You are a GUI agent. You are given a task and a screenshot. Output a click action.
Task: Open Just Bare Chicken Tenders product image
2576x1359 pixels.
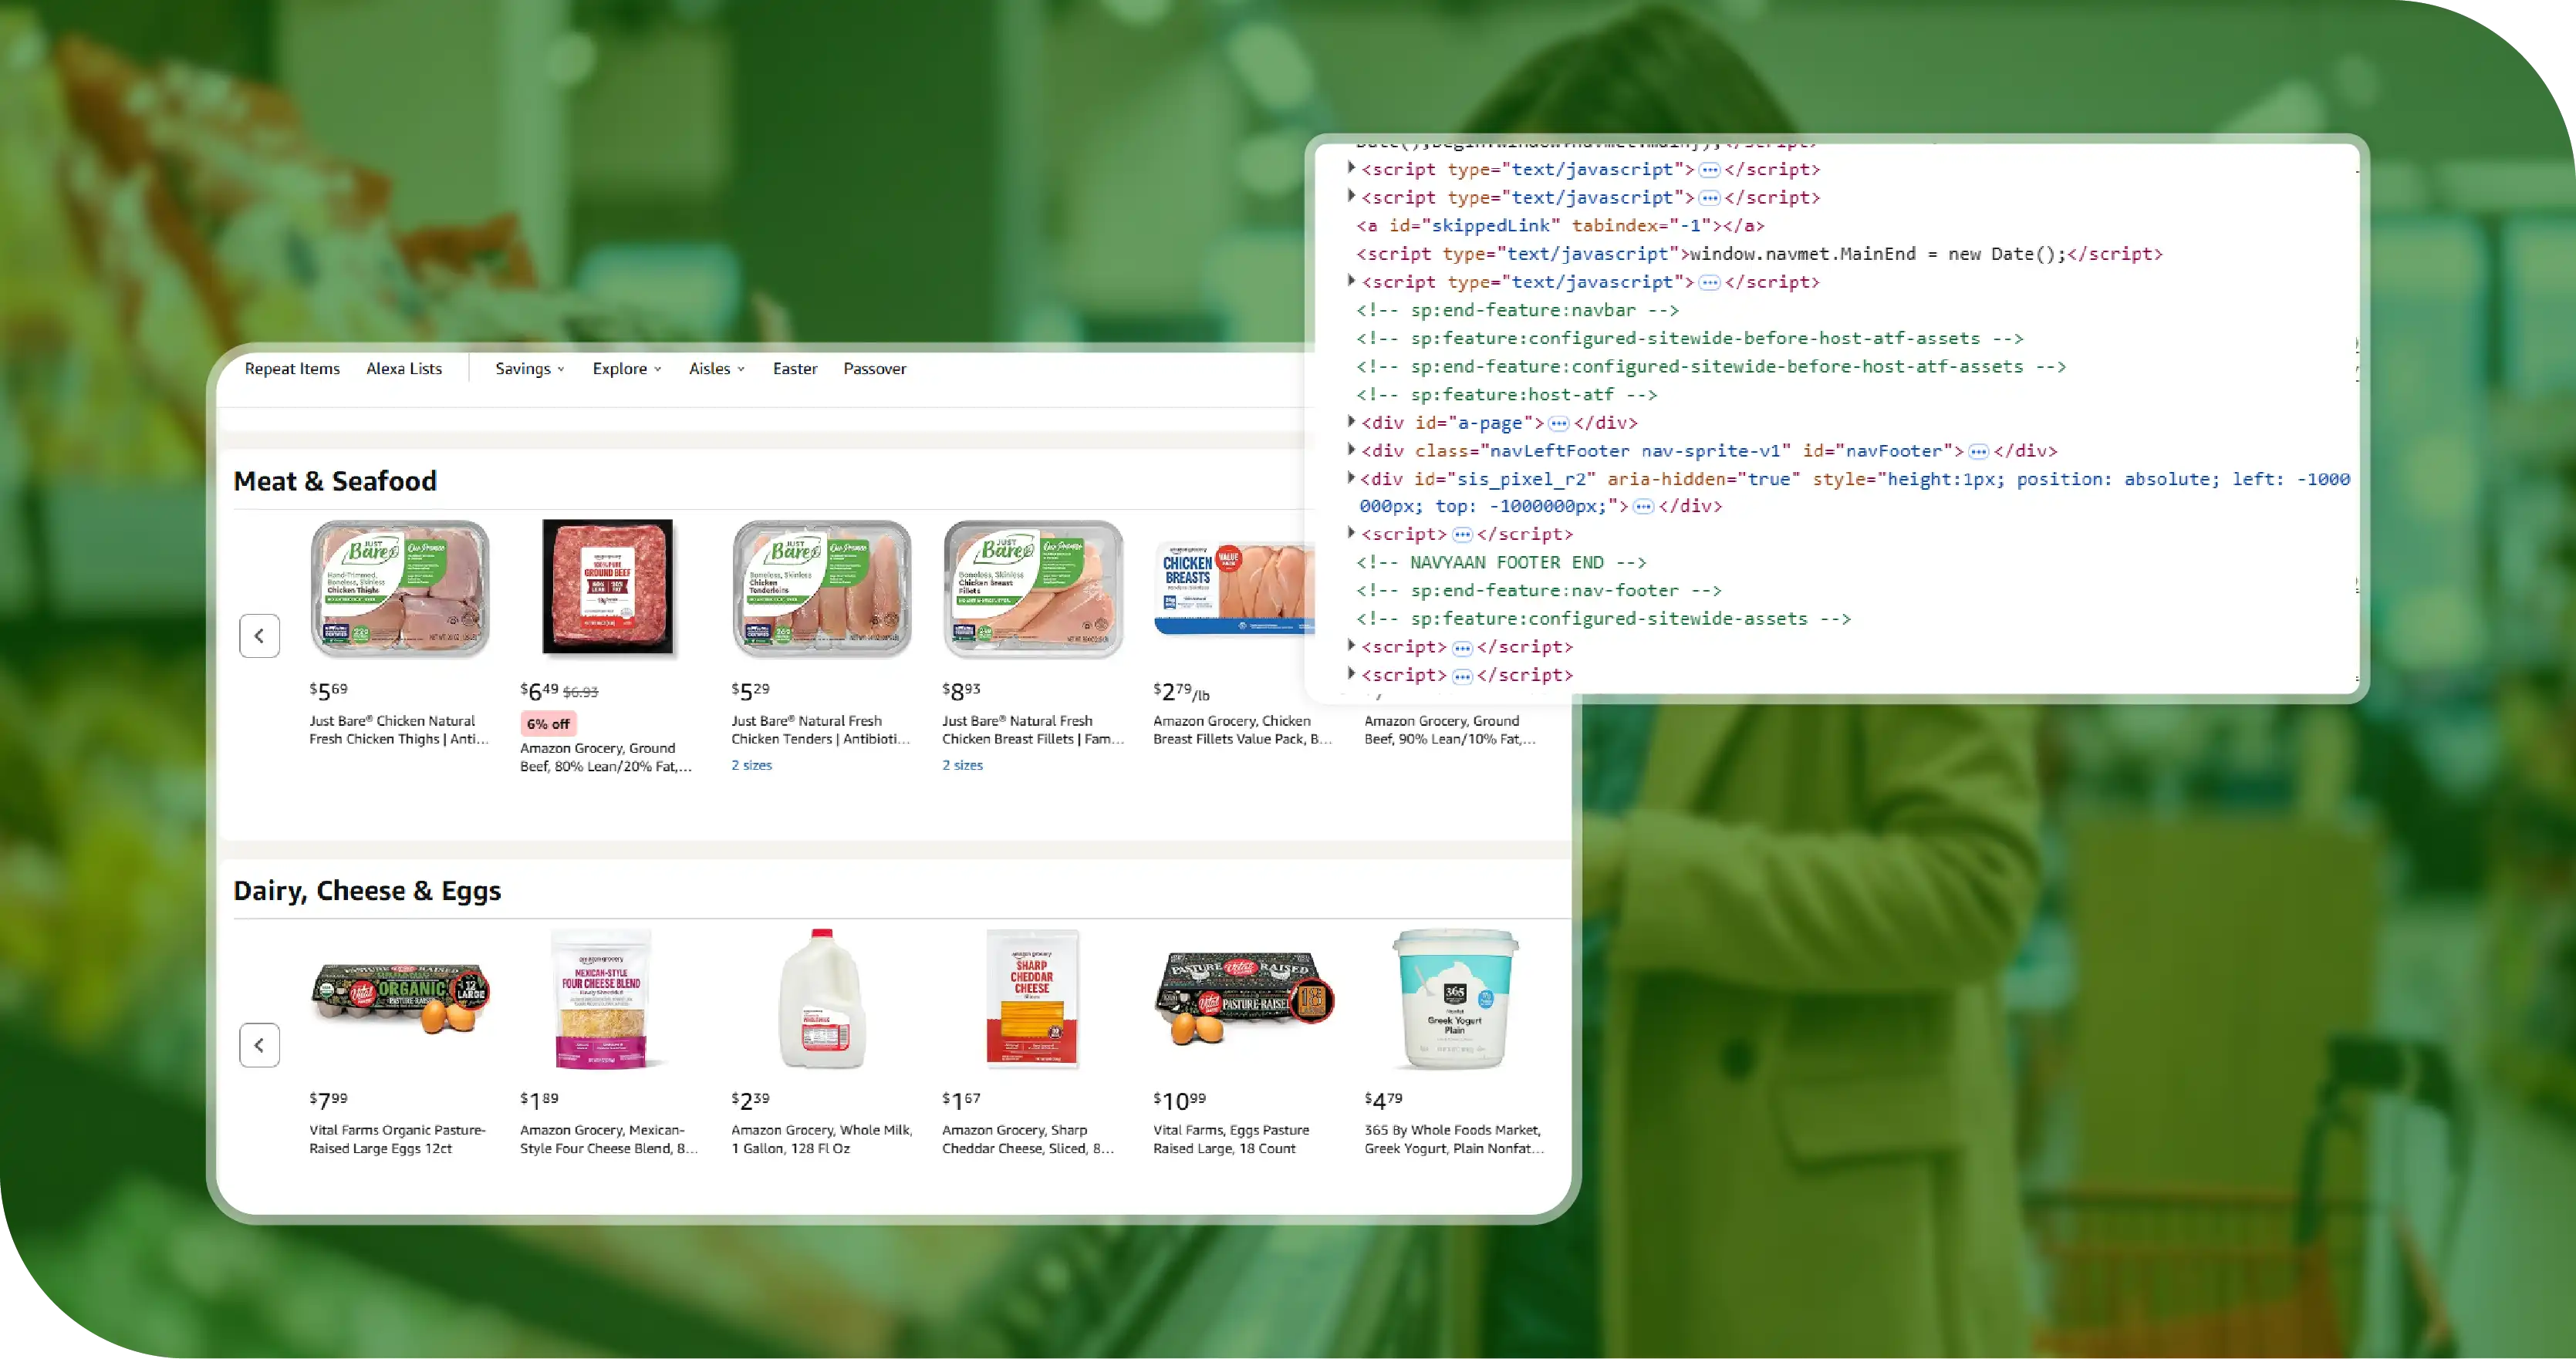(822, 588)
